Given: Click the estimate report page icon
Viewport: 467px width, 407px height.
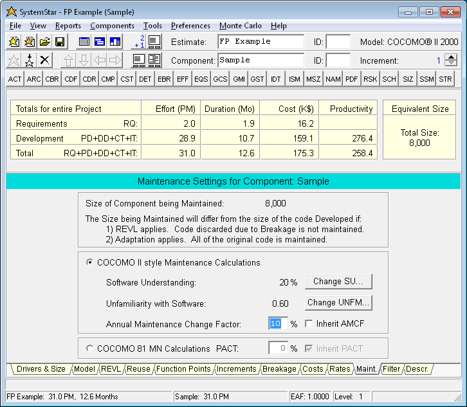Looking at the screenshot, I should point(154,42).
